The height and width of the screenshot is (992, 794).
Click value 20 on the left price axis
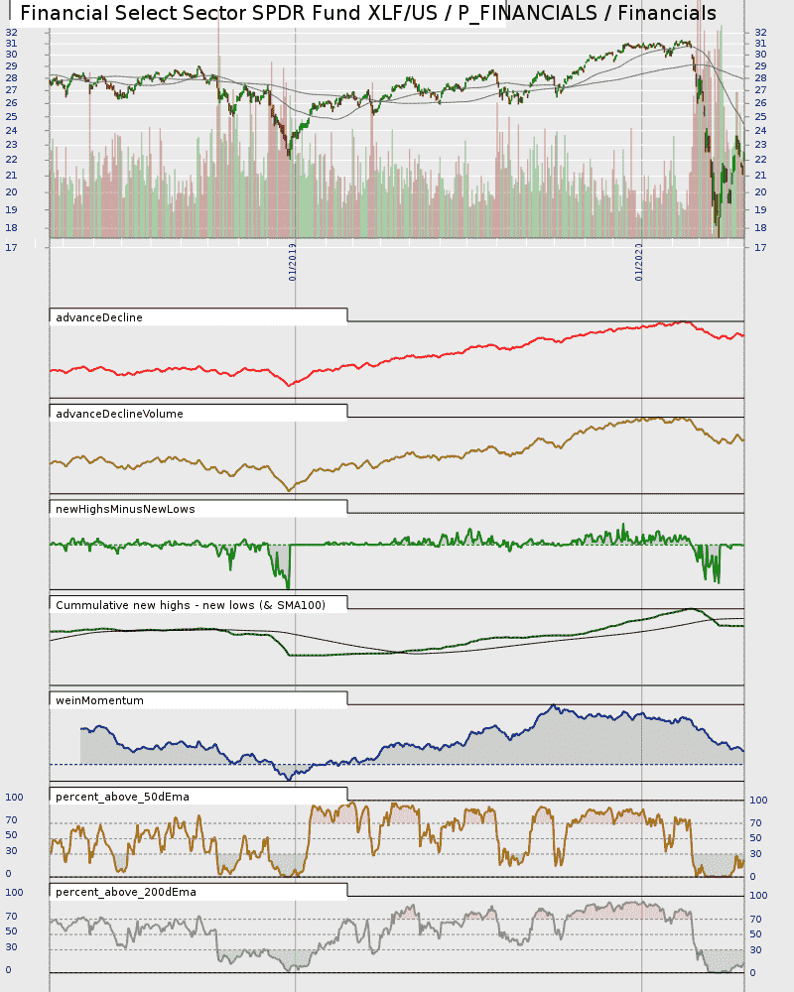(x=11, y=192)
